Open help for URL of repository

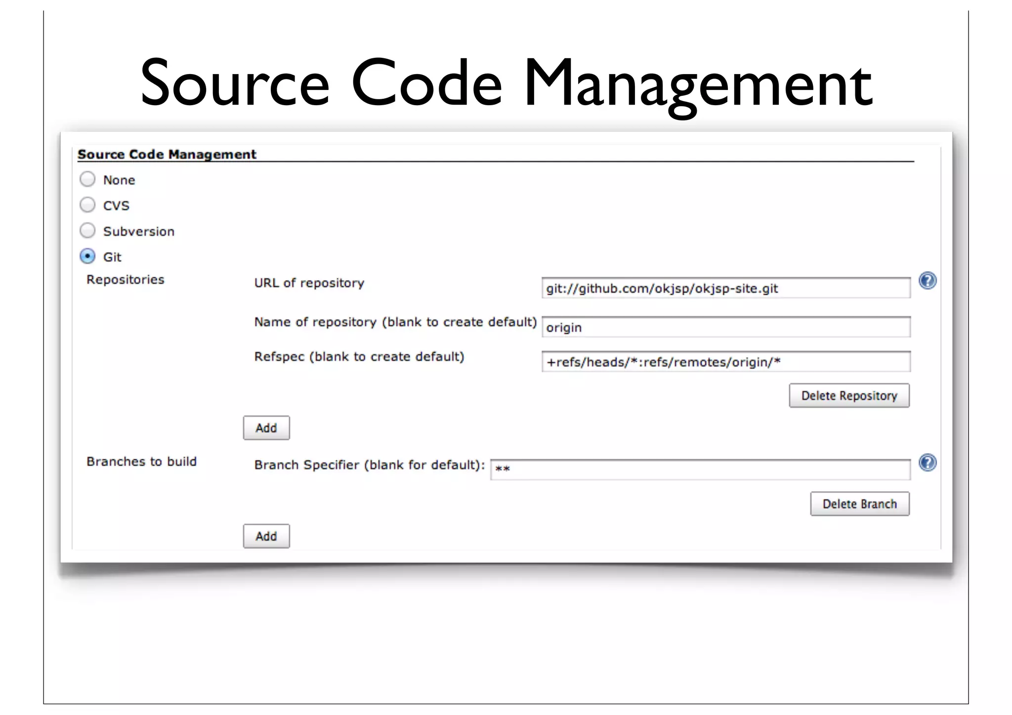point(928,281)
